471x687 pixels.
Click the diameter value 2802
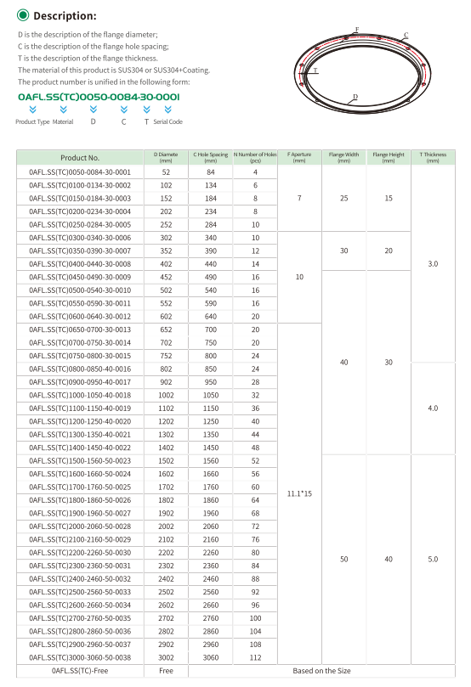click(166, 631)
